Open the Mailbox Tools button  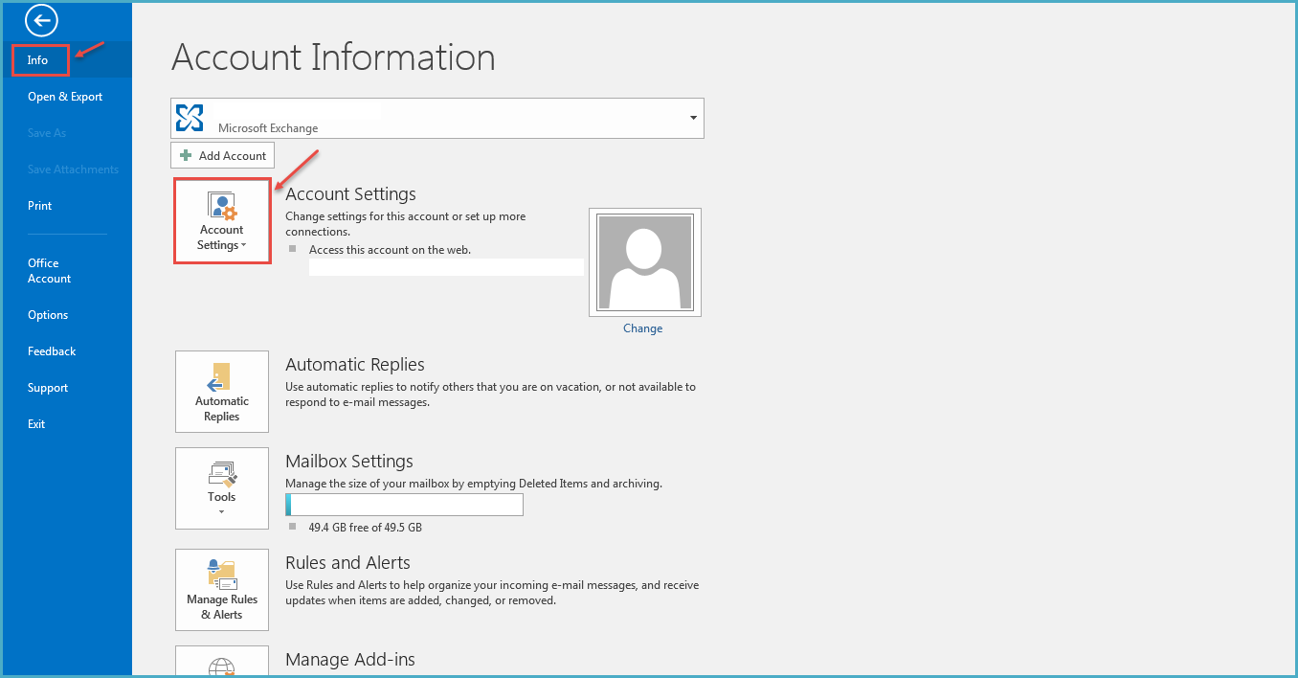coord(222,488)
